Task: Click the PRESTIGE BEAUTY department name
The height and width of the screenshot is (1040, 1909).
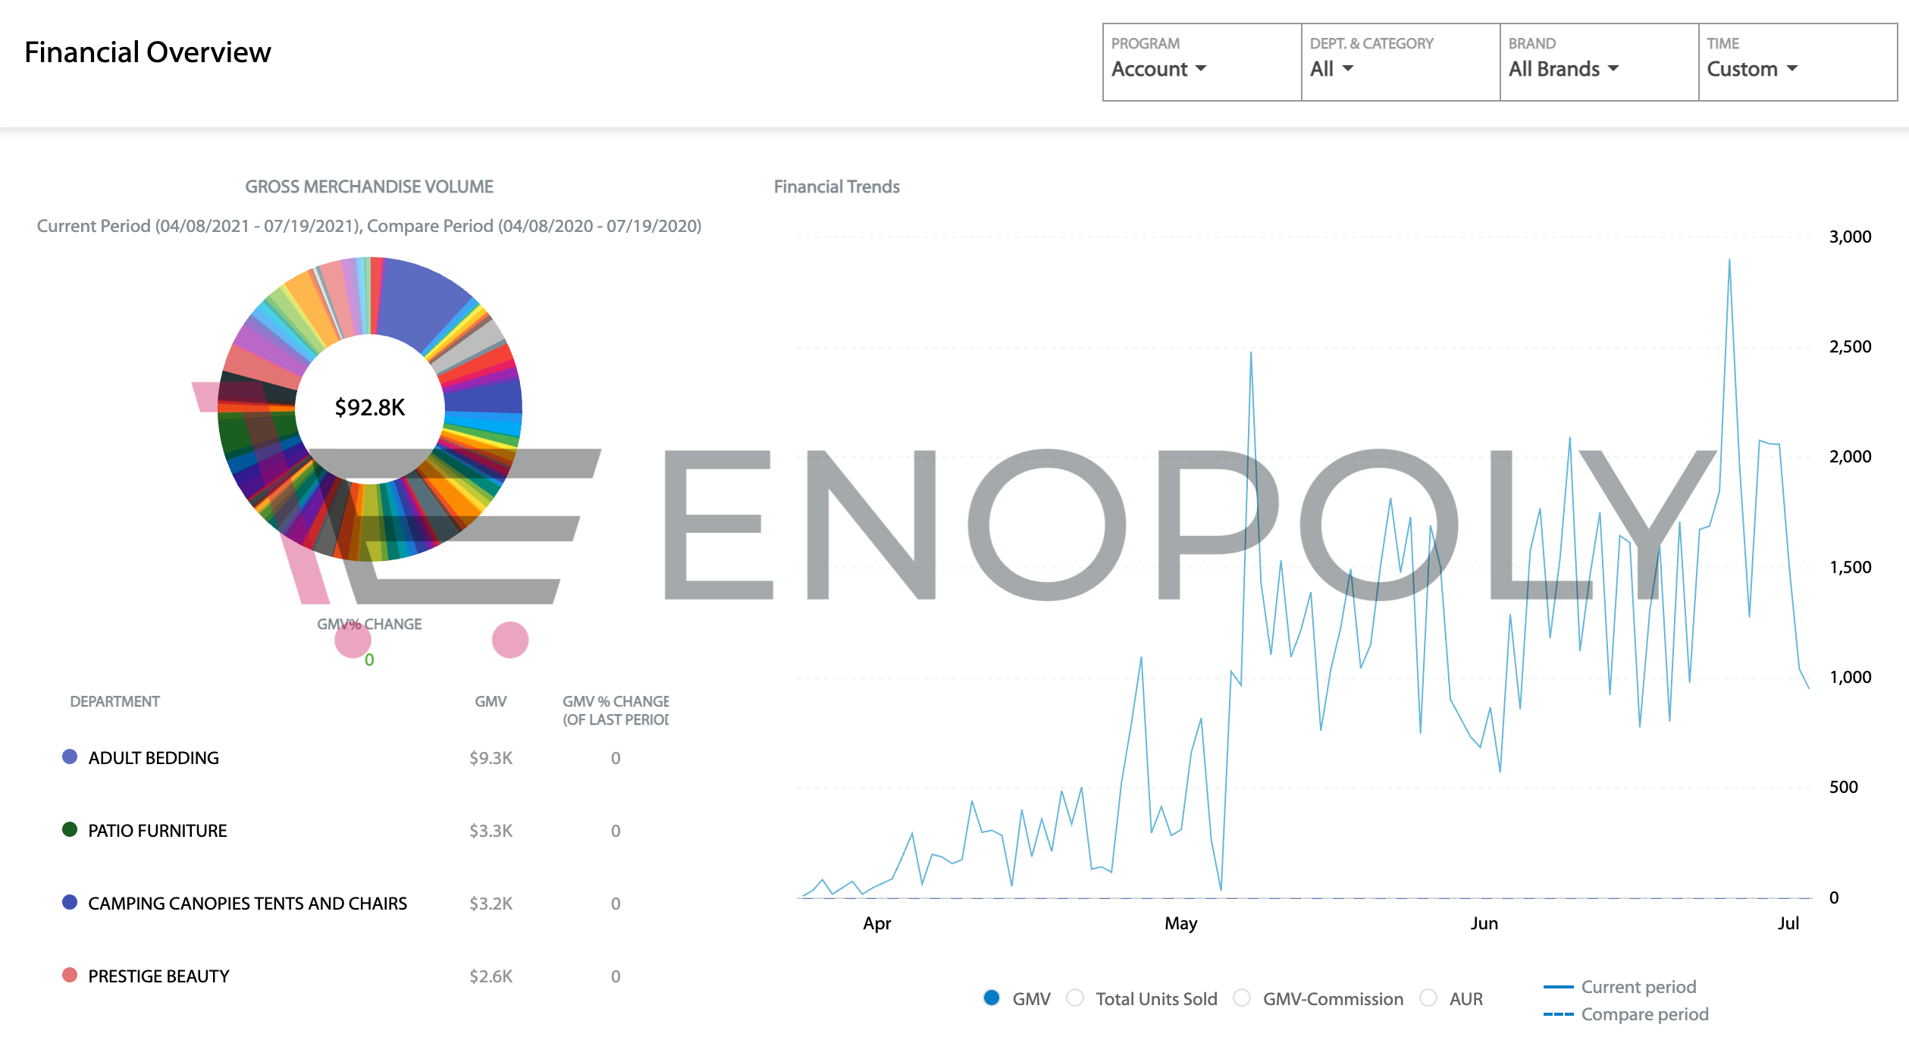Action: 158,976
